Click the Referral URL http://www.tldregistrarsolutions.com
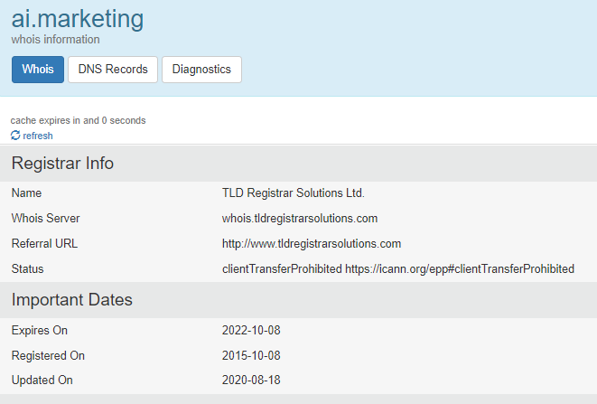This screenshot has width=597, height=404. click(312, 243)
